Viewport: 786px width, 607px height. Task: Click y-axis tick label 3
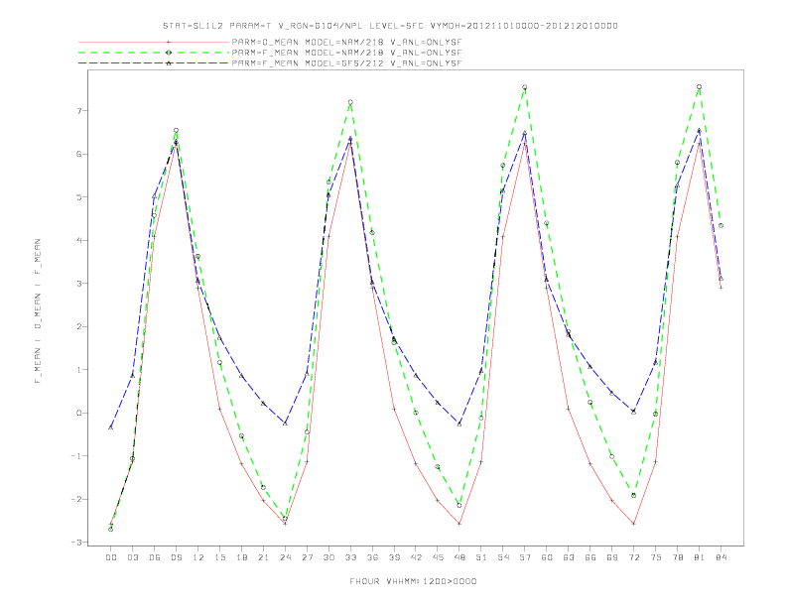[79, 284]
